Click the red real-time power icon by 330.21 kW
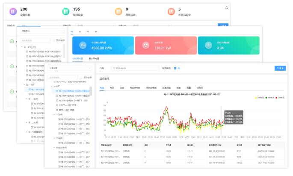Screen dimensions: 293x176 point(145,45)
